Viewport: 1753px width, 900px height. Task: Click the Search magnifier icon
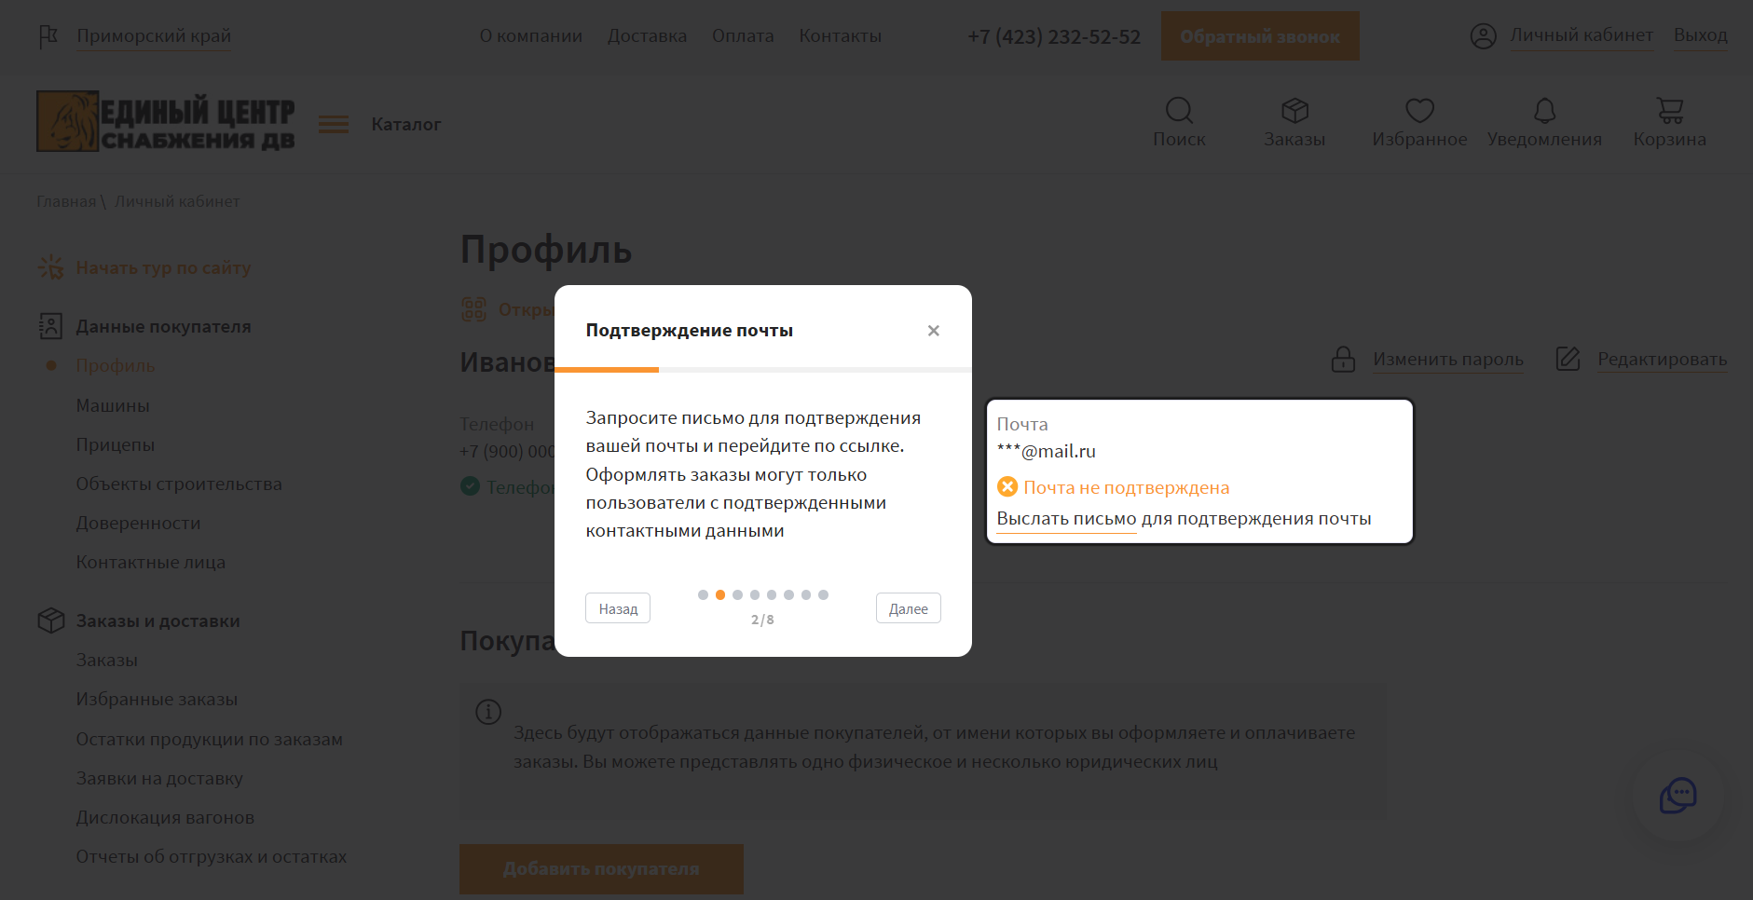click(1179, 111)
